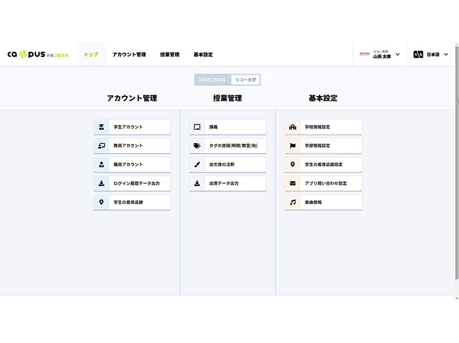This screenshot has height=343, width=459.
Task: Click the 教員アカウント teacher icon
Action: pyautogui.click(x=101, y=145)
